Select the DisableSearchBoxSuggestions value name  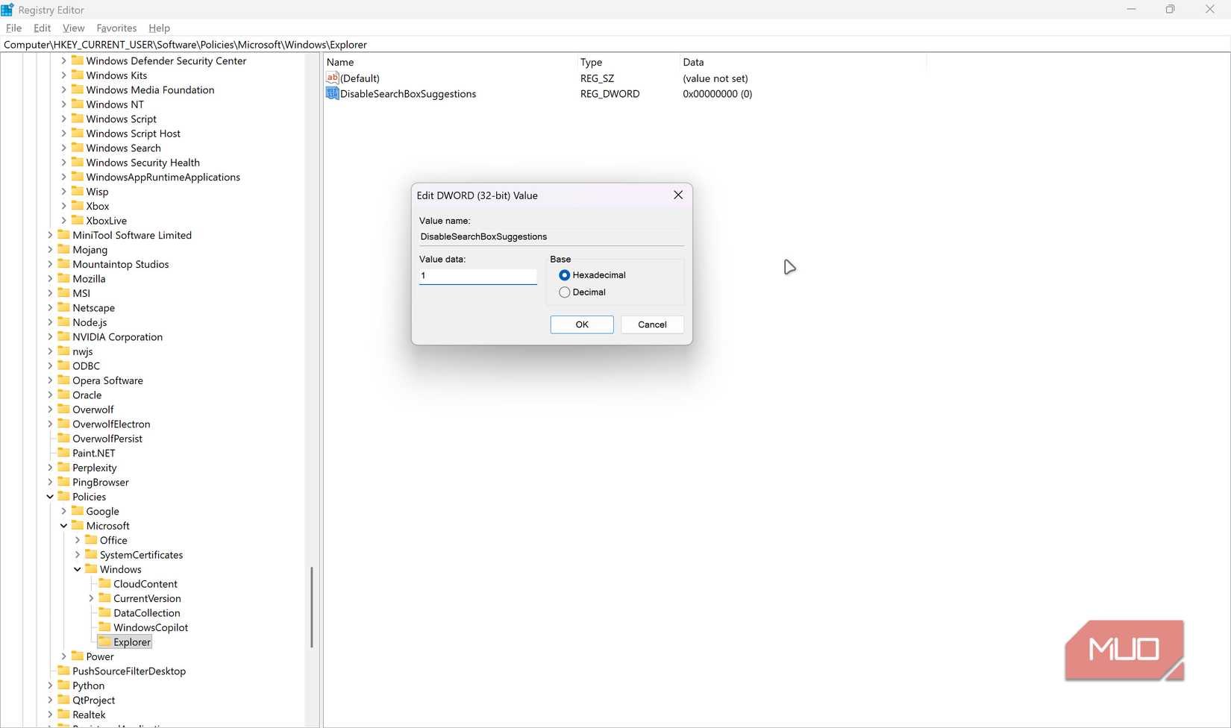click(408, 93)
